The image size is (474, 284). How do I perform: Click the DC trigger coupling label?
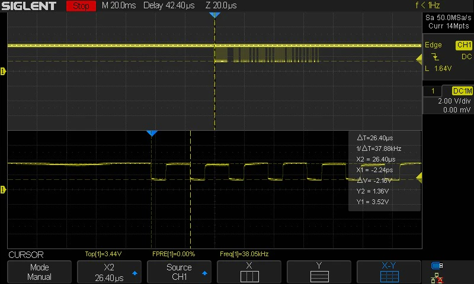[466, 57]
